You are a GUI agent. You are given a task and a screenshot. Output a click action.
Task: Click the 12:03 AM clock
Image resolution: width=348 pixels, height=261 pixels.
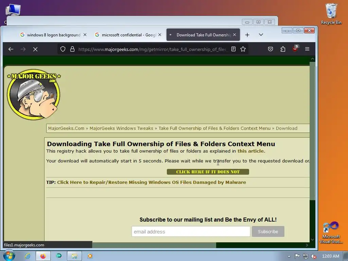330,256
